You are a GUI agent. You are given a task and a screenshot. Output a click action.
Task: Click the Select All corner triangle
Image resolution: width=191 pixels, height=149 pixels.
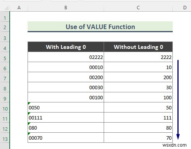6,8
